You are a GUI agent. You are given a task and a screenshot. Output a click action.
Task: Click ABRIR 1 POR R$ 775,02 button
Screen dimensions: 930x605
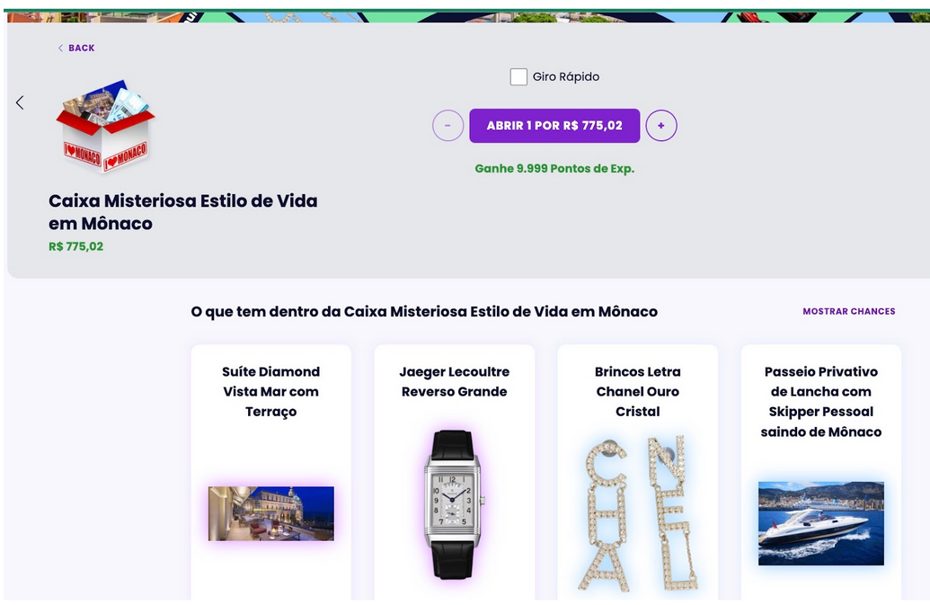[x=554, y=126]
